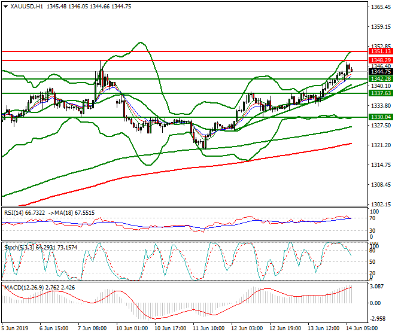This screenshot has width=395, height=335.
Task: Select the 1337.63 green support price label
Action: pyautogui.click(x=381, y=93)
